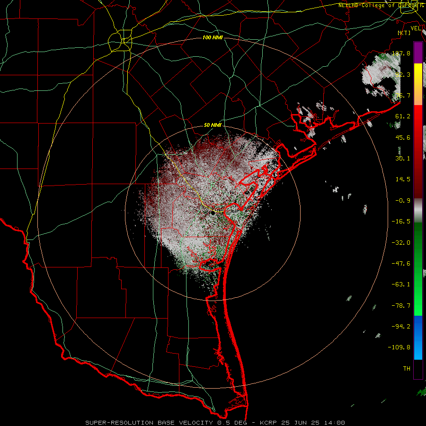Screen dimensions: 426x426
Task: Click the purple segment of the color bar
Action: [418, 53]
